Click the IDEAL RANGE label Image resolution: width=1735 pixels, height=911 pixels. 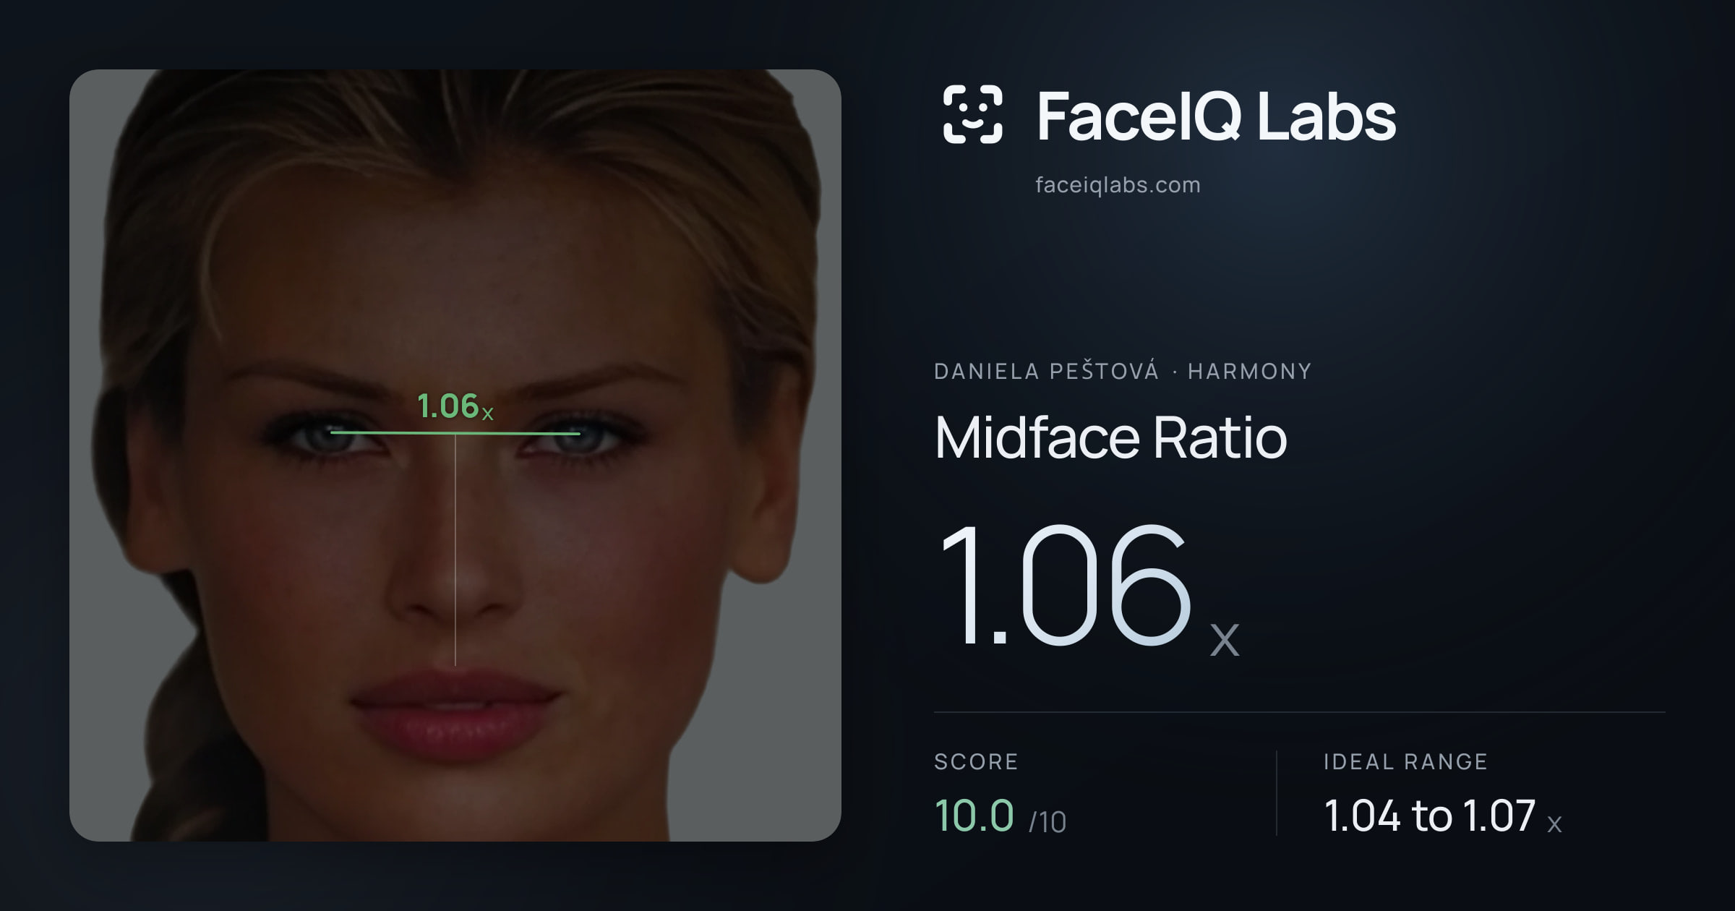(1405, 761)
